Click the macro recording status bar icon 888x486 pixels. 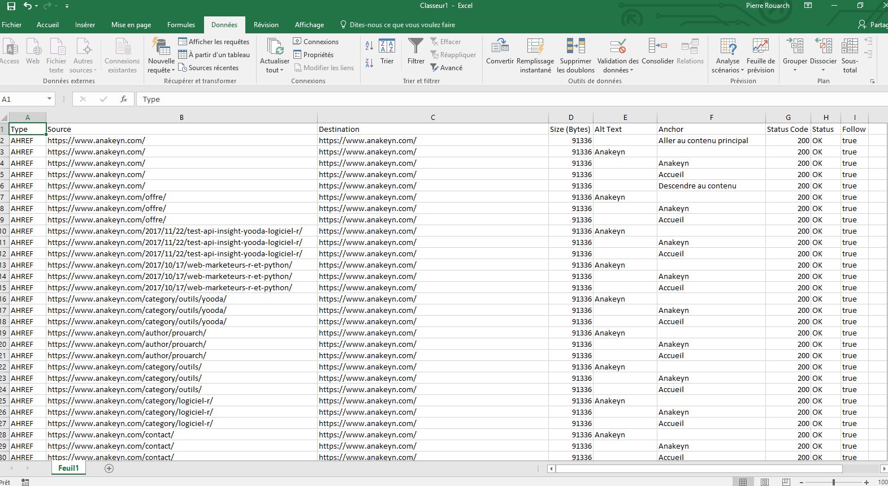tap(25, 482)
